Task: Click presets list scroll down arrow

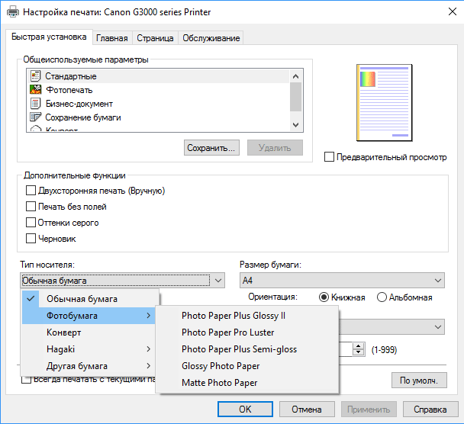Action: [295, 125]
